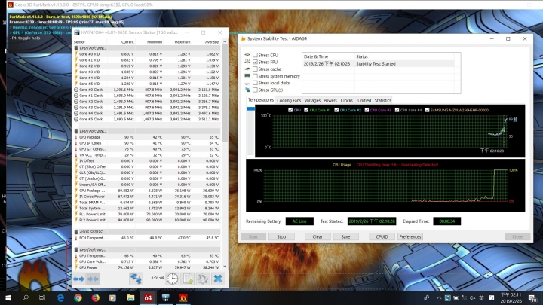543x305 pixels.
Task: Open the taskbar search icon
Action: pyautogui.click(x=26, y=297)
